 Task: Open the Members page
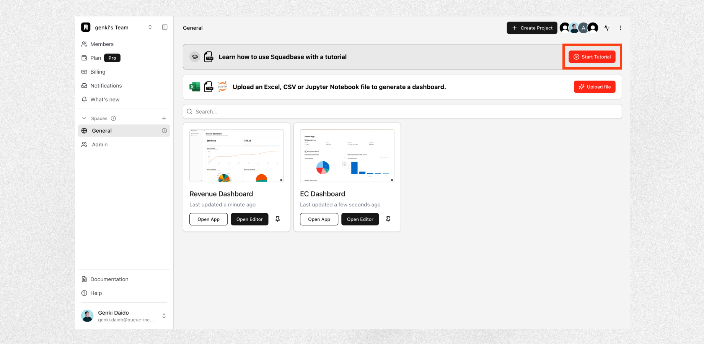(x=124, y=44)
